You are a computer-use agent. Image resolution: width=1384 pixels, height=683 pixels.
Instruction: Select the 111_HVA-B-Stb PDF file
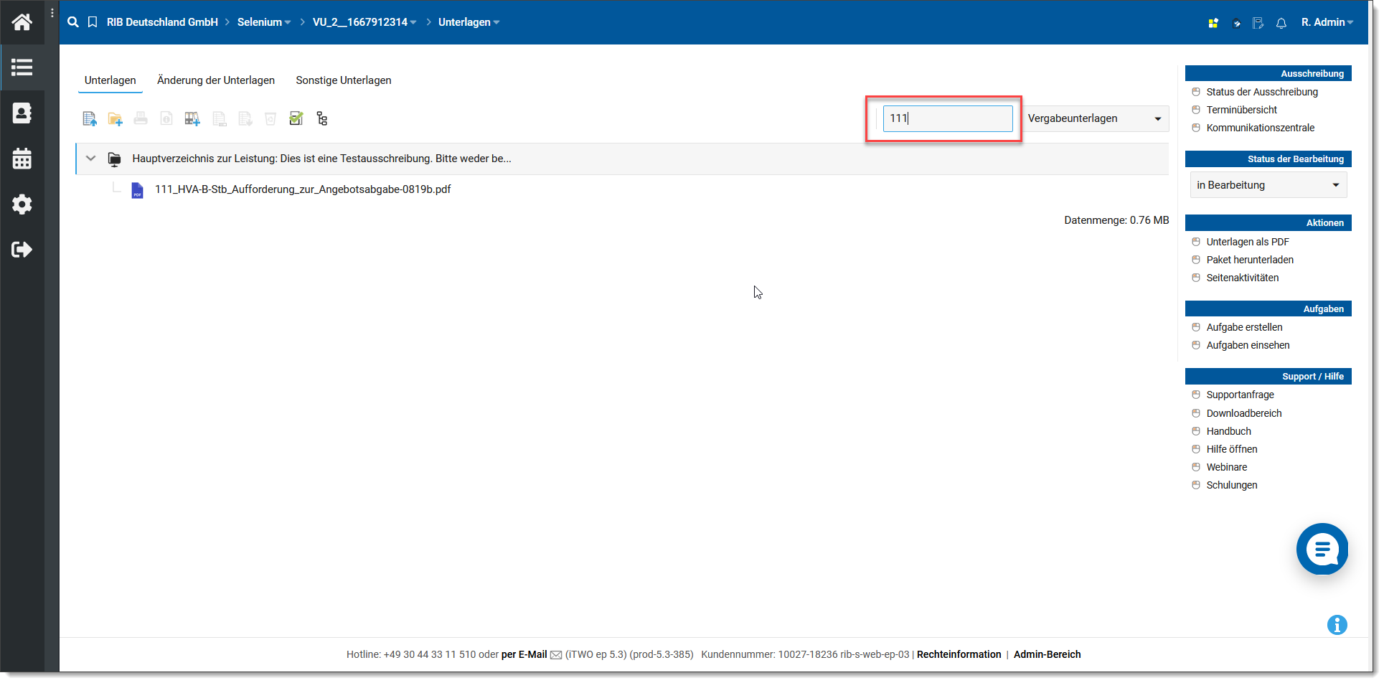pos(302,189)
